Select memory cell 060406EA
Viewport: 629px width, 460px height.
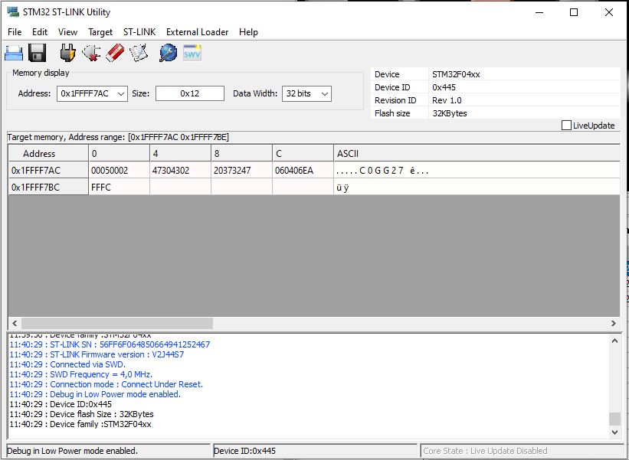click(303, 170)
